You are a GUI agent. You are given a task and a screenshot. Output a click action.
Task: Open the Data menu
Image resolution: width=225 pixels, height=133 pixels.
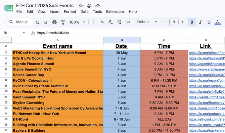(x=84, y=12)
